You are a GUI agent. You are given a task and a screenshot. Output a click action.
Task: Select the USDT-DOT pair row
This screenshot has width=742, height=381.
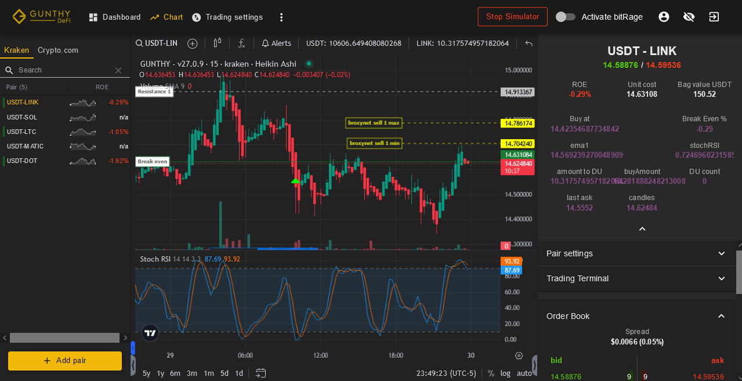[65, 161]
